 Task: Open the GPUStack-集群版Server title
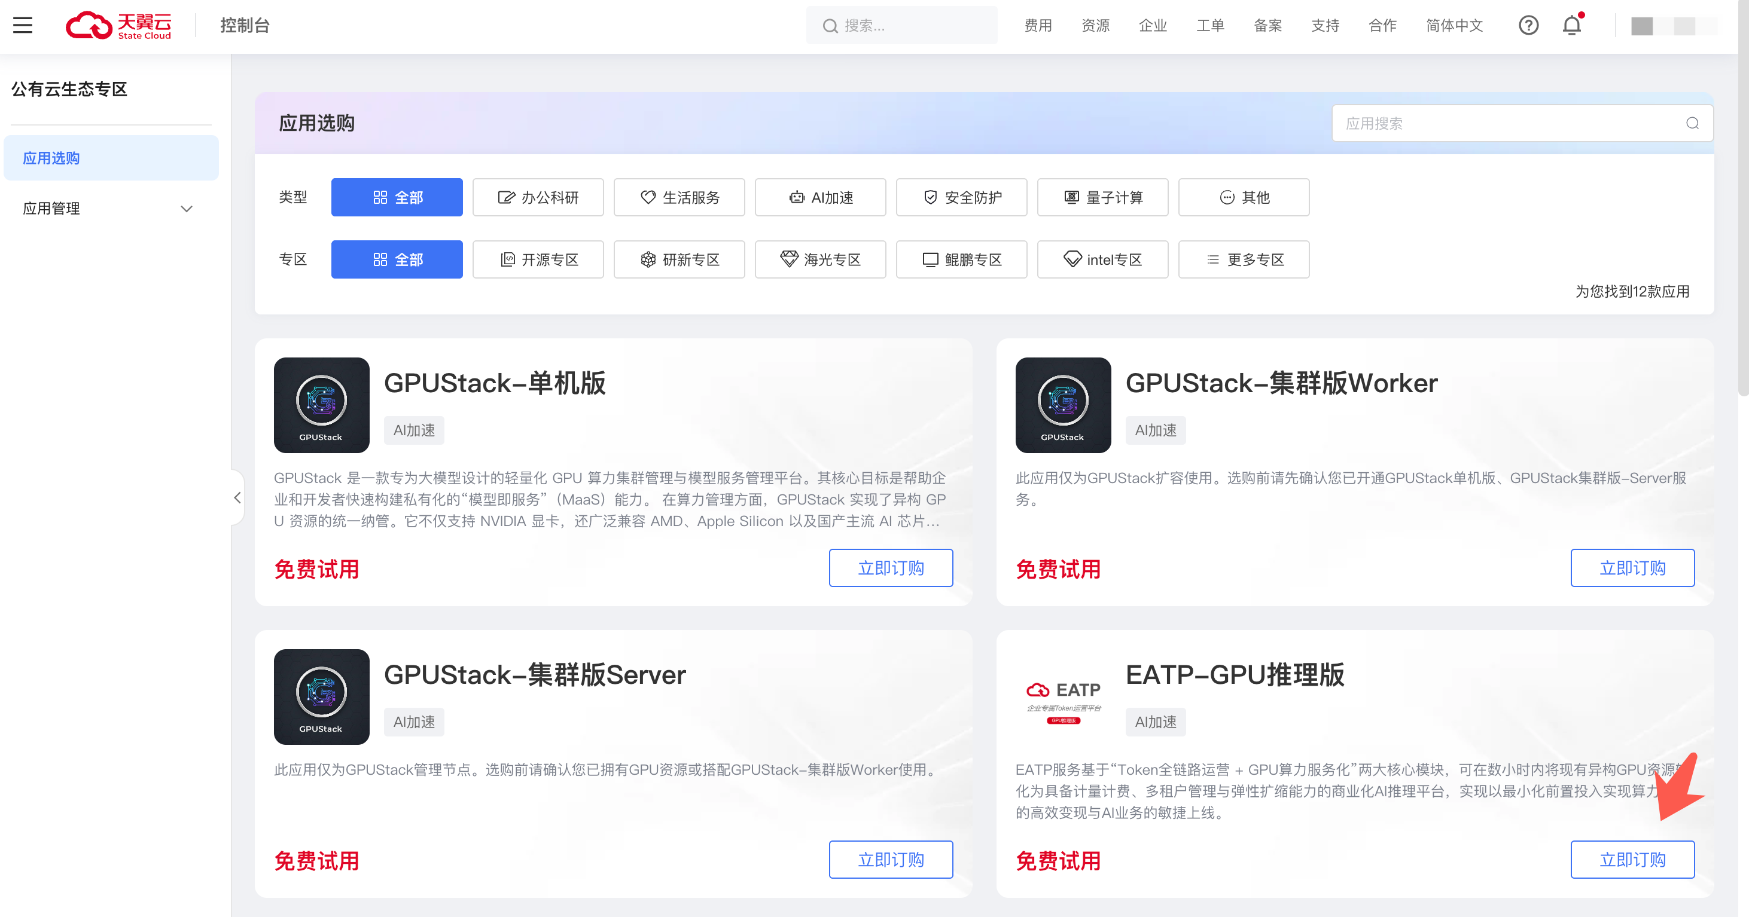pyautogui.click(x=535, y=675)
